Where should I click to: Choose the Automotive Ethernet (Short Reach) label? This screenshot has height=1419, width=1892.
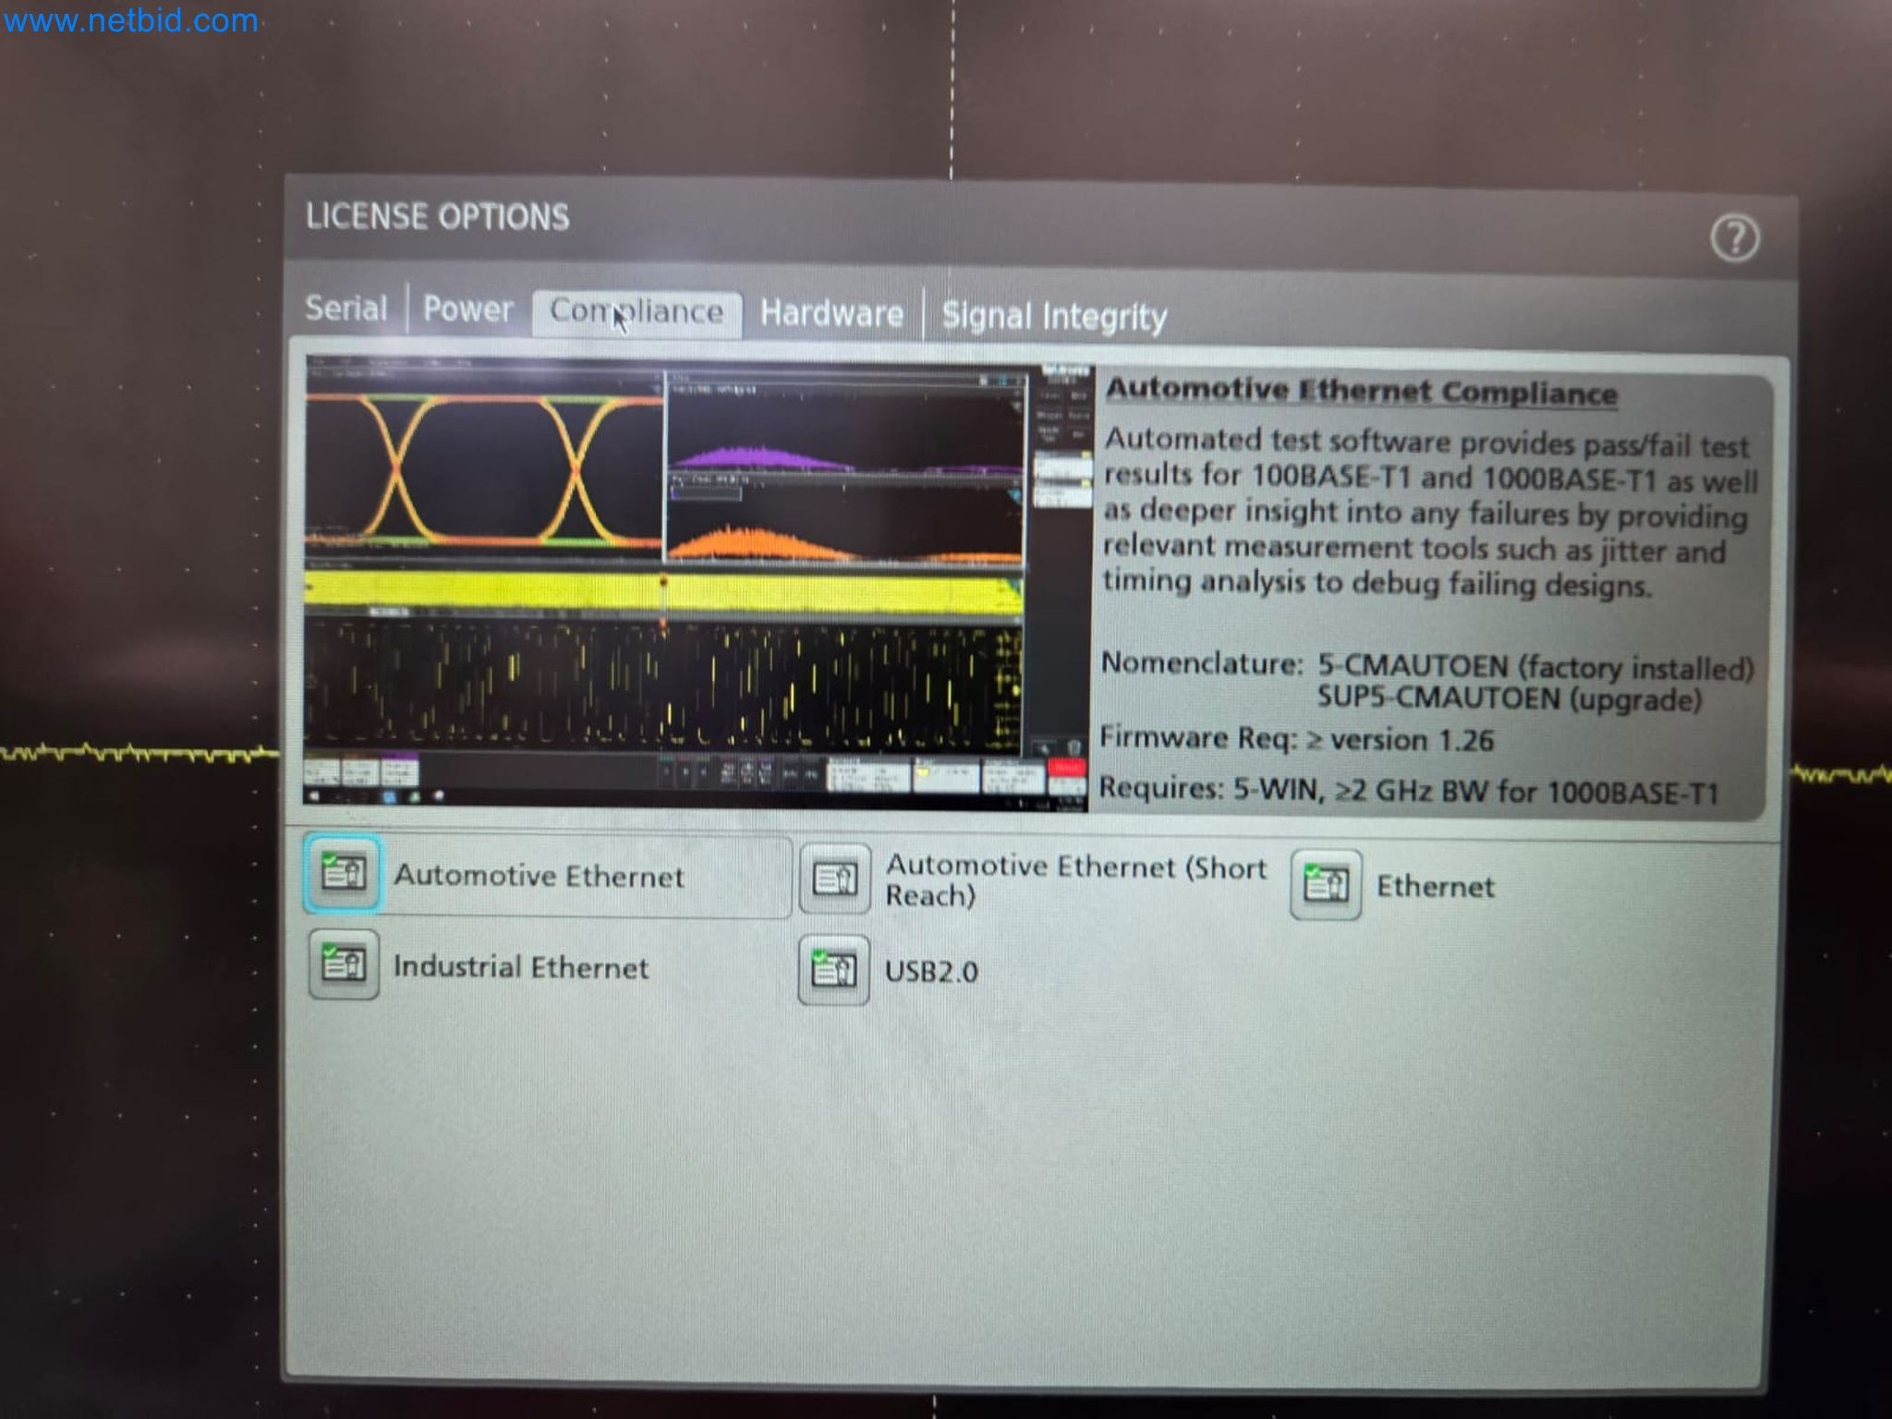pos(1074,880)
